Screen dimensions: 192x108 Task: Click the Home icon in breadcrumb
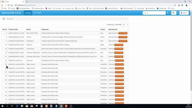pos(4,19)
